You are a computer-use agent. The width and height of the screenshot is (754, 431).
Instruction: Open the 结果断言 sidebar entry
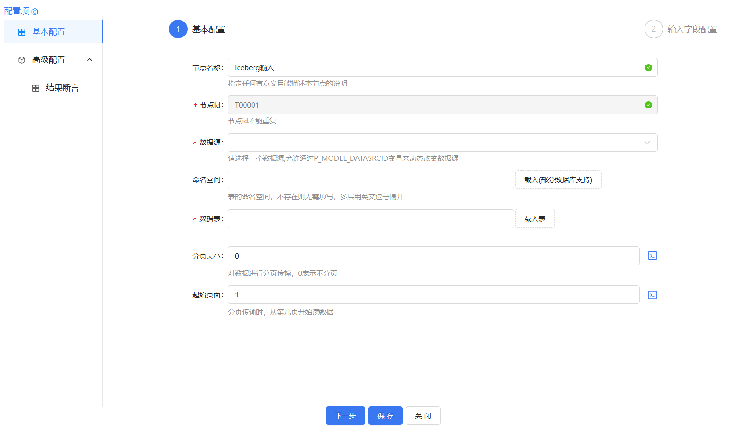(62, 87)
